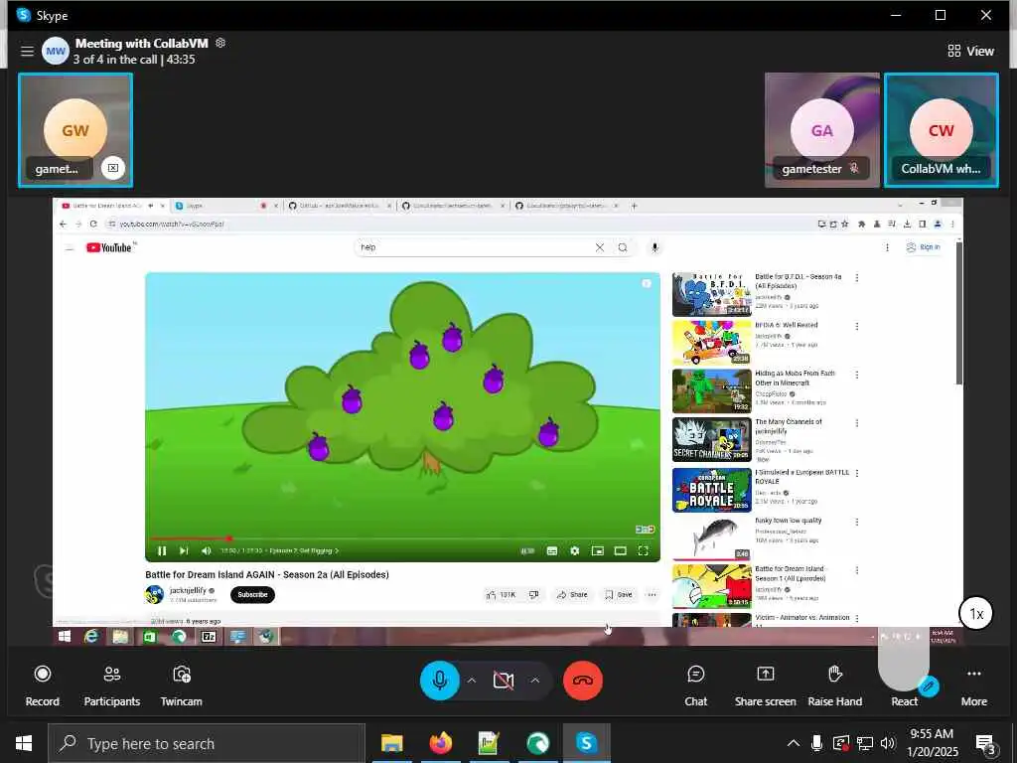This screenshot has width=1017, height=763.
Task: Select the gametester GA participant tile
Action: pos(821,130)
